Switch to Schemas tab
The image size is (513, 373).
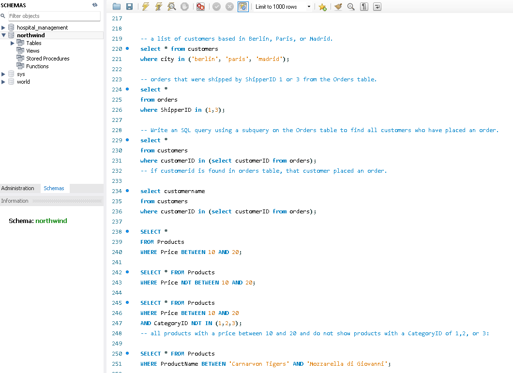pyautogui.click(x=54, y=188)
